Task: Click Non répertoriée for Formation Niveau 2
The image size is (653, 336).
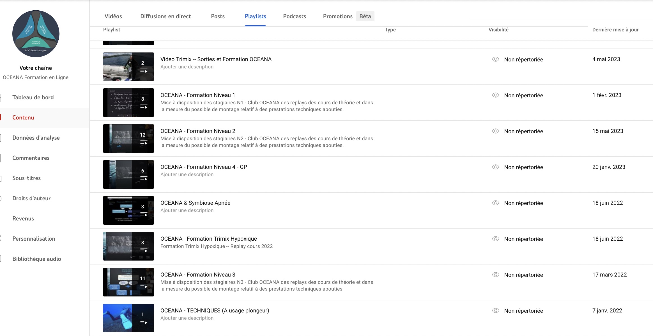Action: [523, 131]
